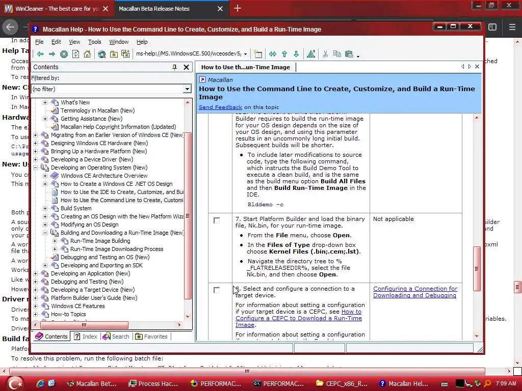This screenshot has height=391, width=522.
Task: Open the web search globe icon
Action: tap(102, 54)
